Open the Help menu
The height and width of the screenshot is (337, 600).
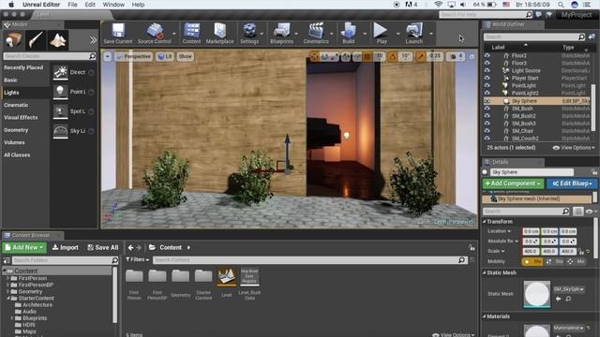(x=138, y=5)
